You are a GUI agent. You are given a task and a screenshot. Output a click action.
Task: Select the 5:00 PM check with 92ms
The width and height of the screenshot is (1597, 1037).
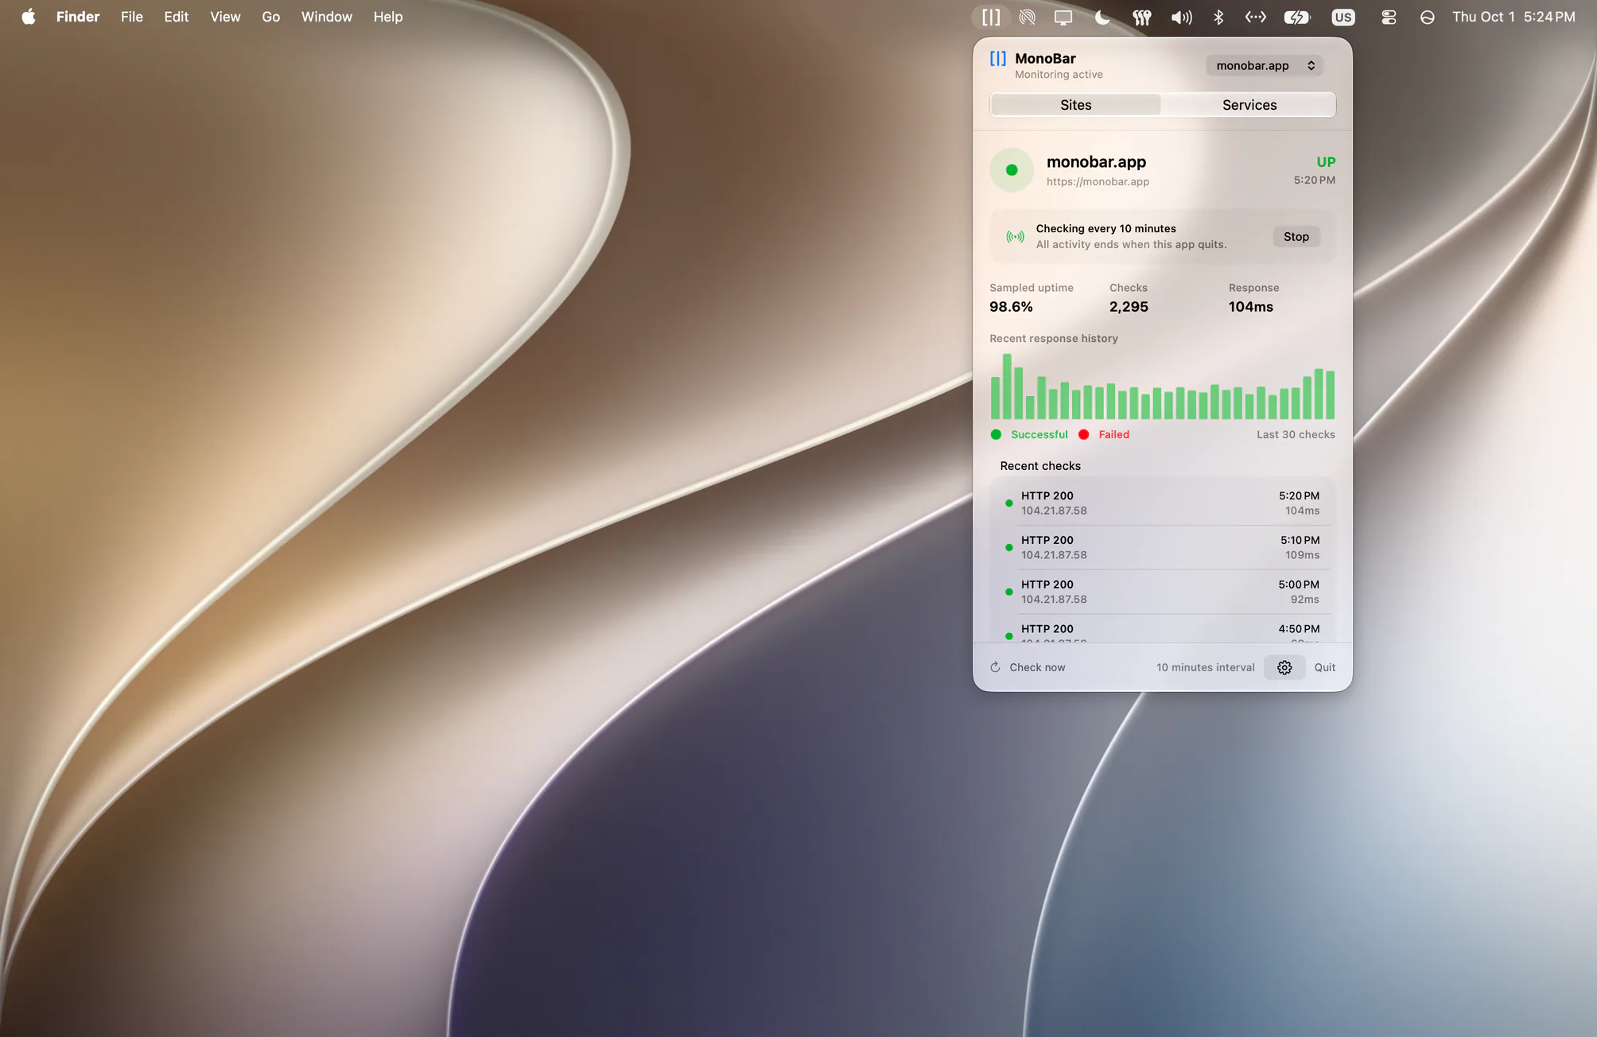tap(1163, 592)
